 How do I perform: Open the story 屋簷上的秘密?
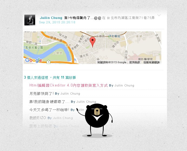pos(41,126)
